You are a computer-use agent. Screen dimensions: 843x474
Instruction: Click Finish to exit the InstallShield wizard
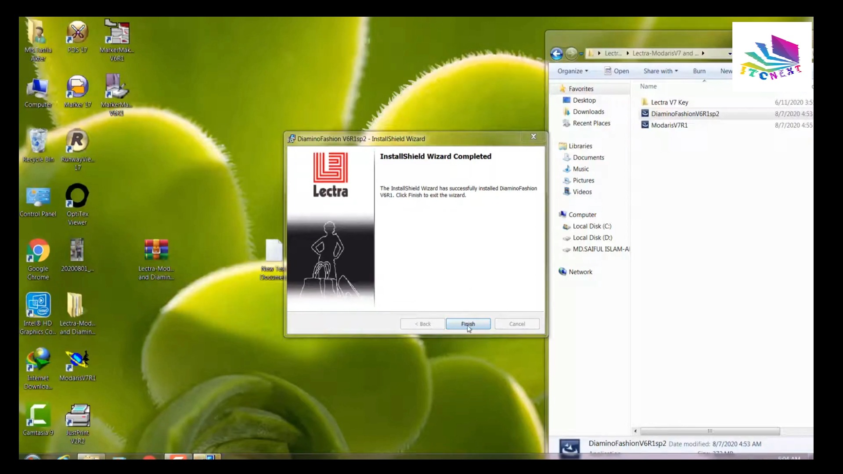pyautogui.click(x=468, y=324)
